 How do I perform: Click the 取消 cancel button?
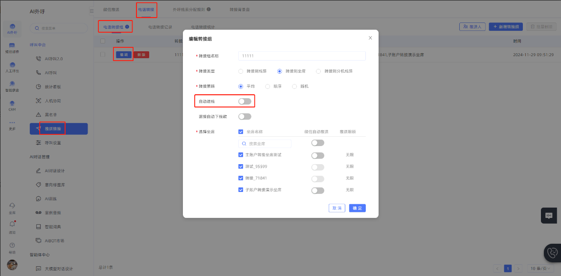pyautogui.click(x=337, y=208)
